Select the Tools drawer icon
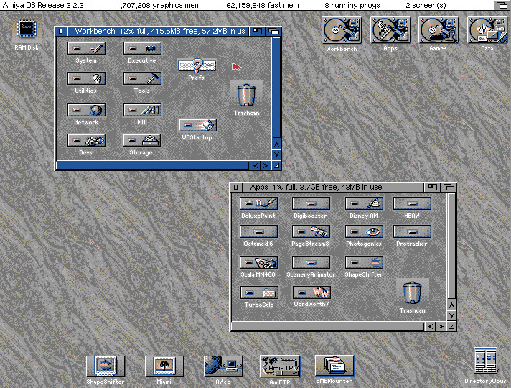Image resolution: width=511 pixels, height=388 pixels. (142, 78)
